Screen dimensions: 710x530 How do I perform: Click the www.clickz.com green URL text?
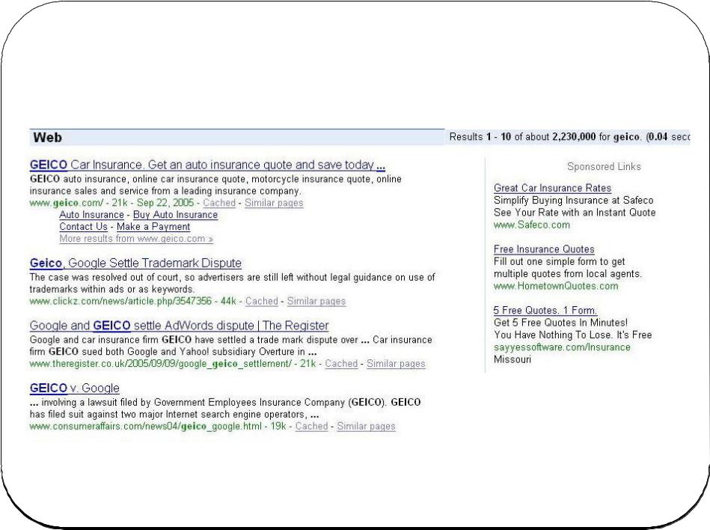(x=120, y=301)
